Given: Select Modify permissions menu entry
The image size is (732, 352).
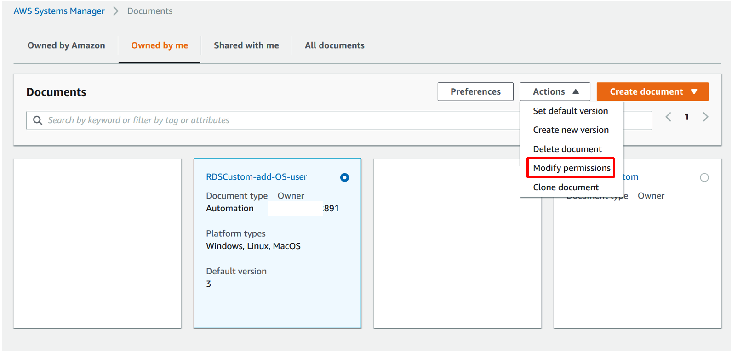Looking at the screenshot, I should [572, 168].
